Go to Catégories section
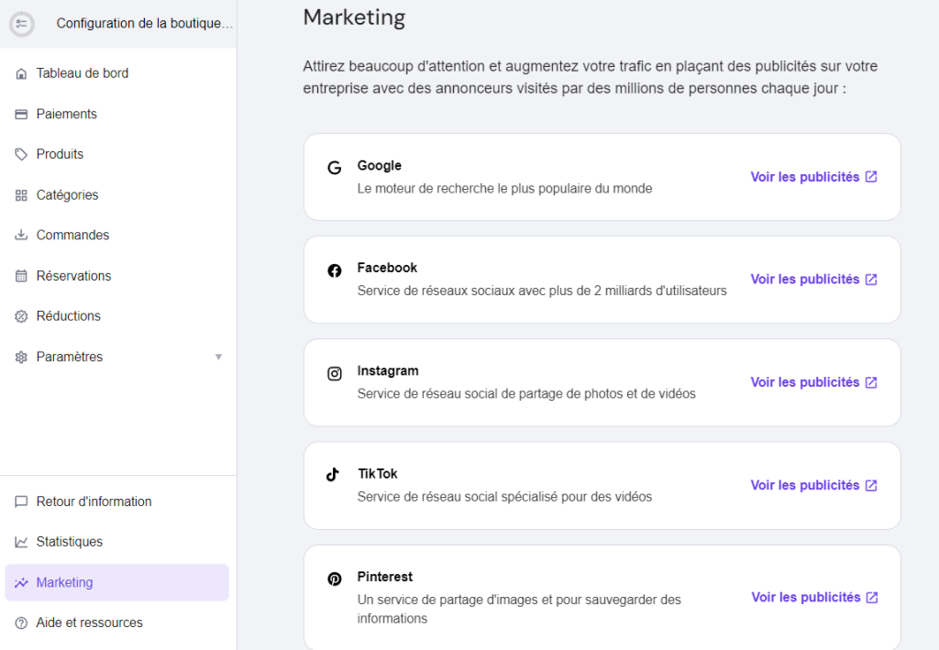 [67, 195]
